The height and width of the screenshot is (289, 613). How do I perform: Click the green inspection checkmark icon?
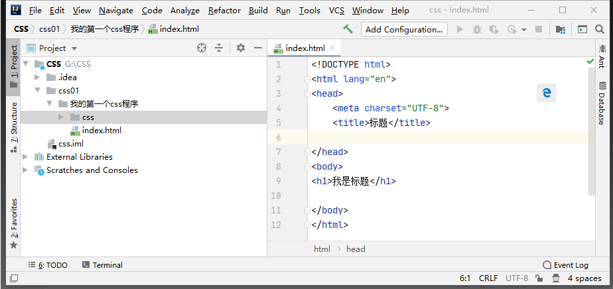point(590,62)
